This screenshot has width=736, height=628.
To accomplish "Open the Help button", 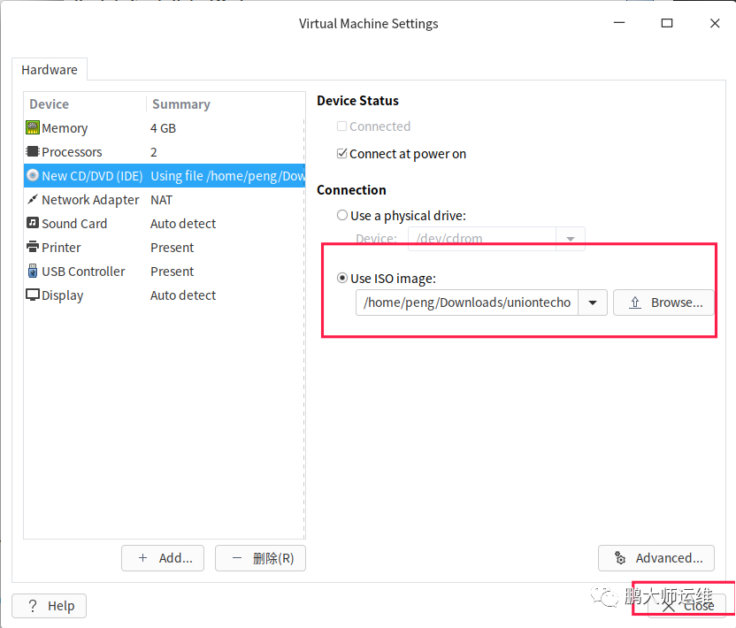I will point(50,606).
